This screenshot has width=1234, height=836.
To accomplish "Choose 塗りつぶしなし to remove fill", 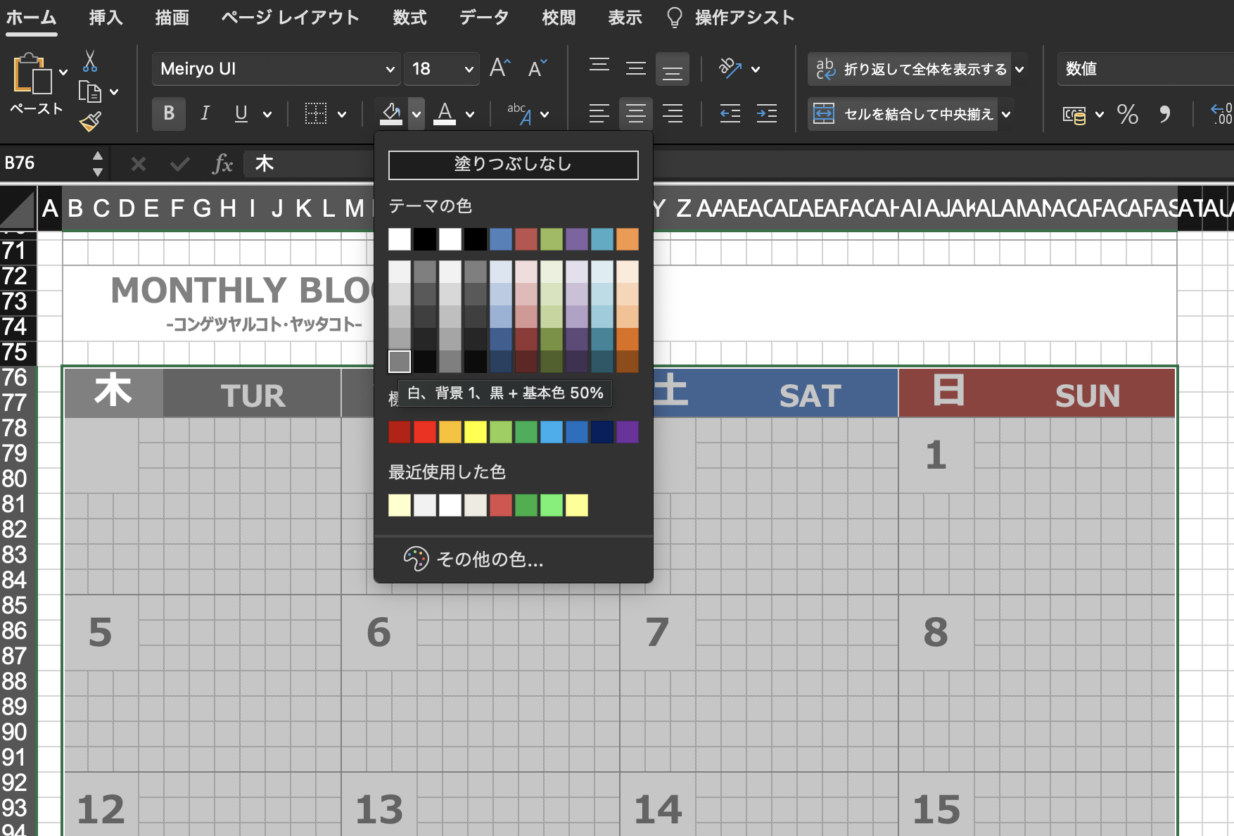I will pyautogui.click(x=513, y=165).
